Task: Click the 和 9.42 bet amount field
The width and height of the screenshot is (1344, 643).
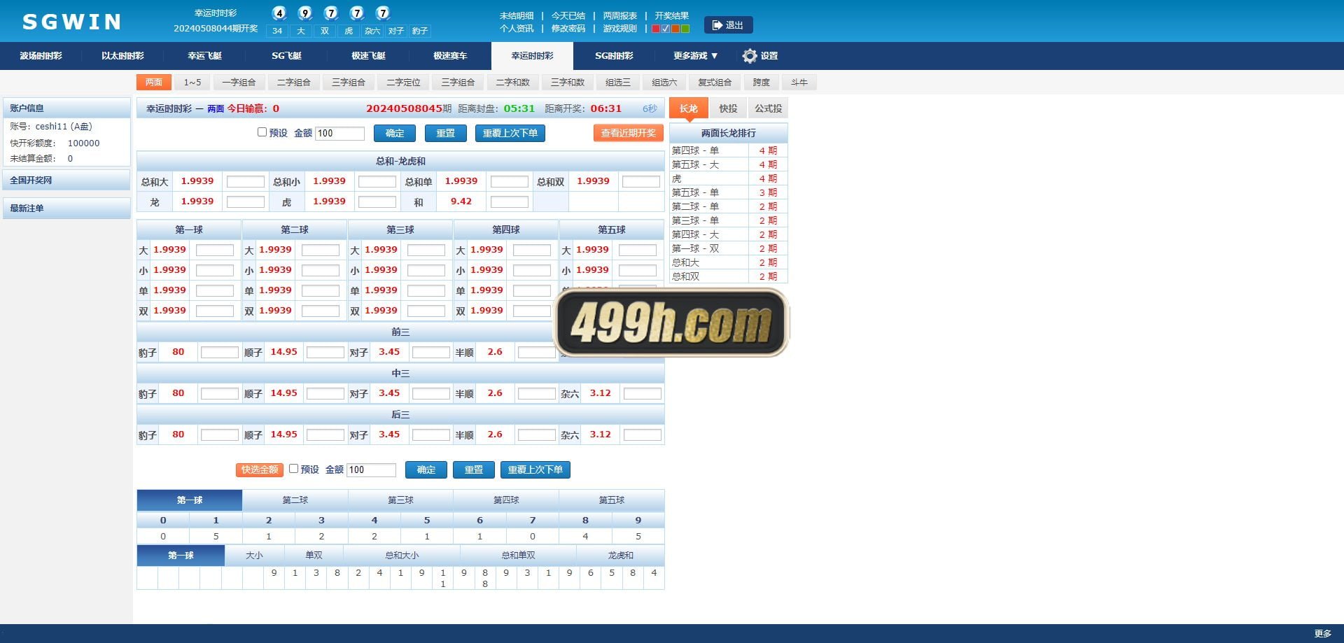Action: pos(510,202)
